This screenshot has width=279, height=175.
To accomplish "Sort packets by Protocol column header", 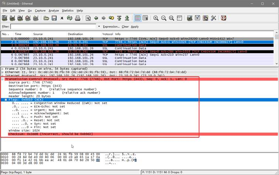I will coord(107,34).
